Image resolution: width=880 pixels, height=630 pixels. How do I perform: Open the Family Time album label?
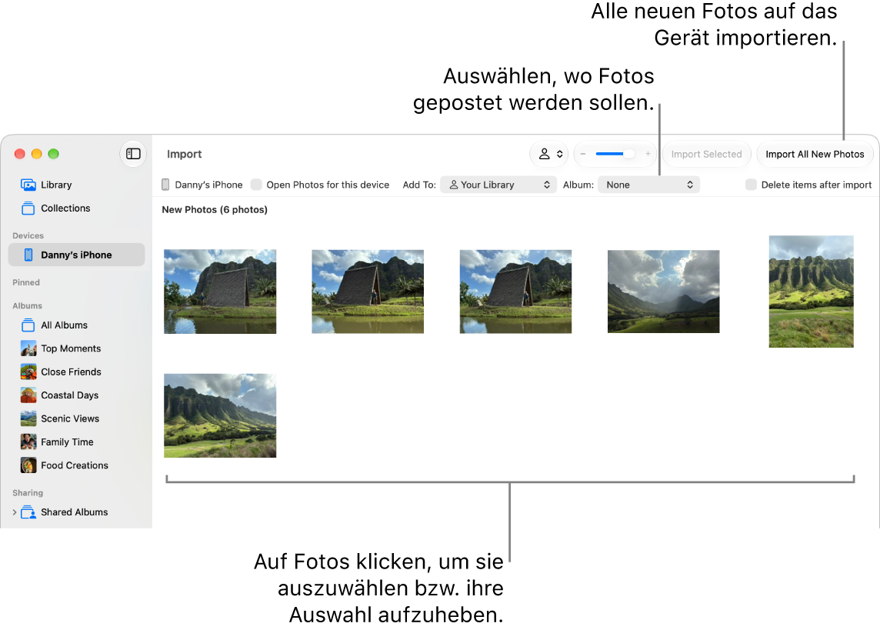coord(68,442)
